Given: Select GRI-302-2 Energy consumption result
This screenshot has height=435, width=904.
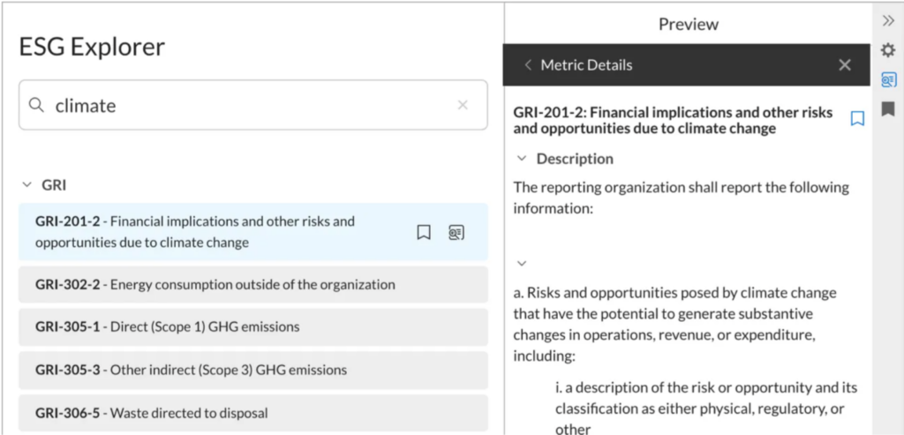Looking at the screenshot, I should 253,285.
